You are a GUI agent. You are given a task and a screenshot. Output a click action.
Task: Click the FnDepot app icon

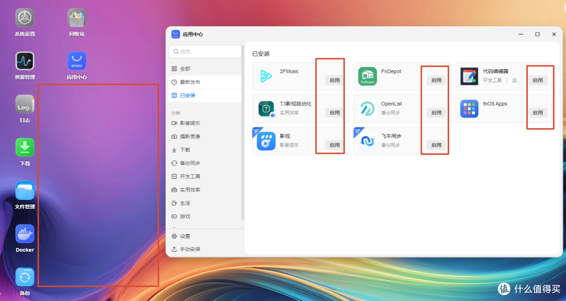[367, 76]
